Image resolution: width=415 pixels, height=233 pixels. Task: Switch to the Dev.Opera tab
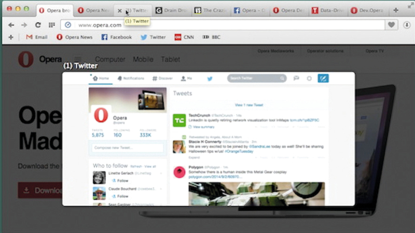pyautogui.click(x=367, y=10)
